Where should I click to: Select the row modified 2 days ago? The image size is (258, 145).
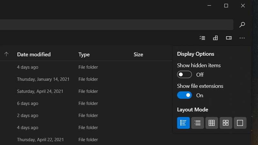point(86,115)
